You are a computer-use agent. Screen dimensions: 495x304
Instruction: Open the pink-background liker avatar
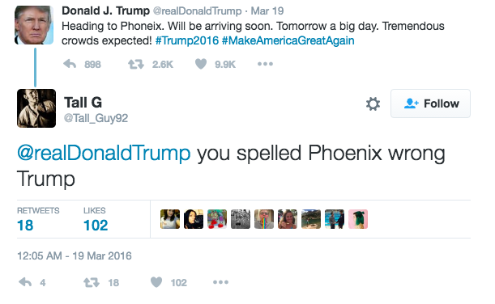[358, 219]
